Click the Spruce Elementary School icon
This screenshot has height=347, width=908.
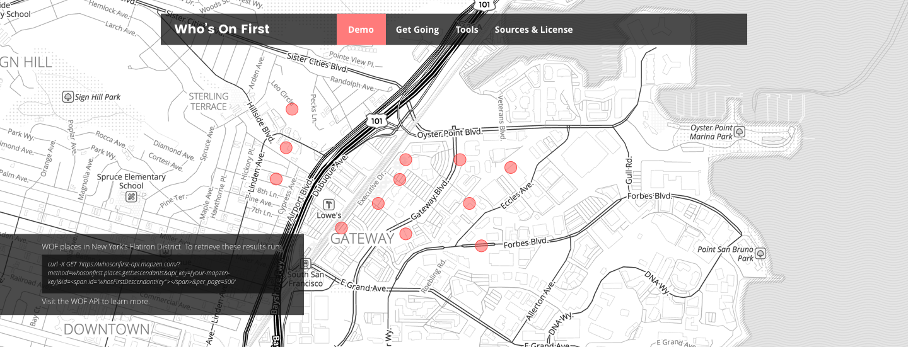(131, 196)
